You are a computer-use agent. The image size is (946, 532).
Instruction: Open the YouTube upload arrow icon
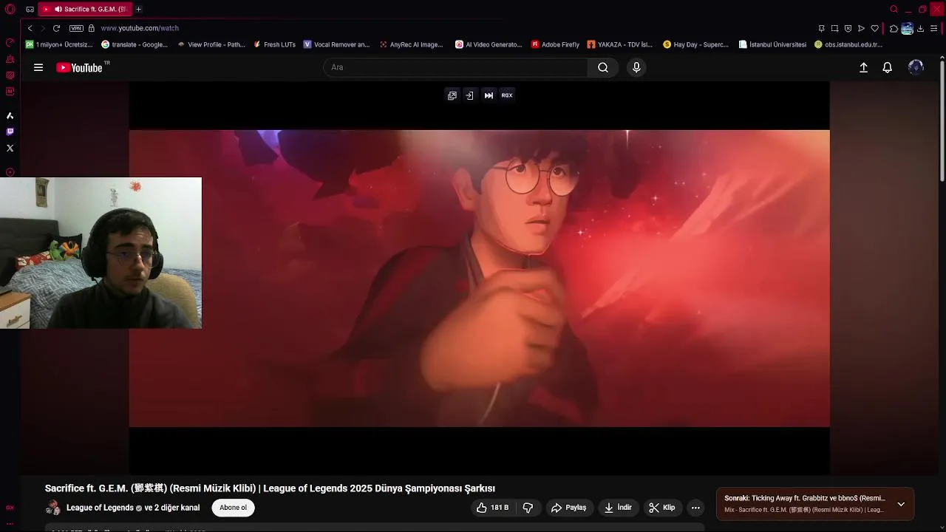[x=863, y=67]
